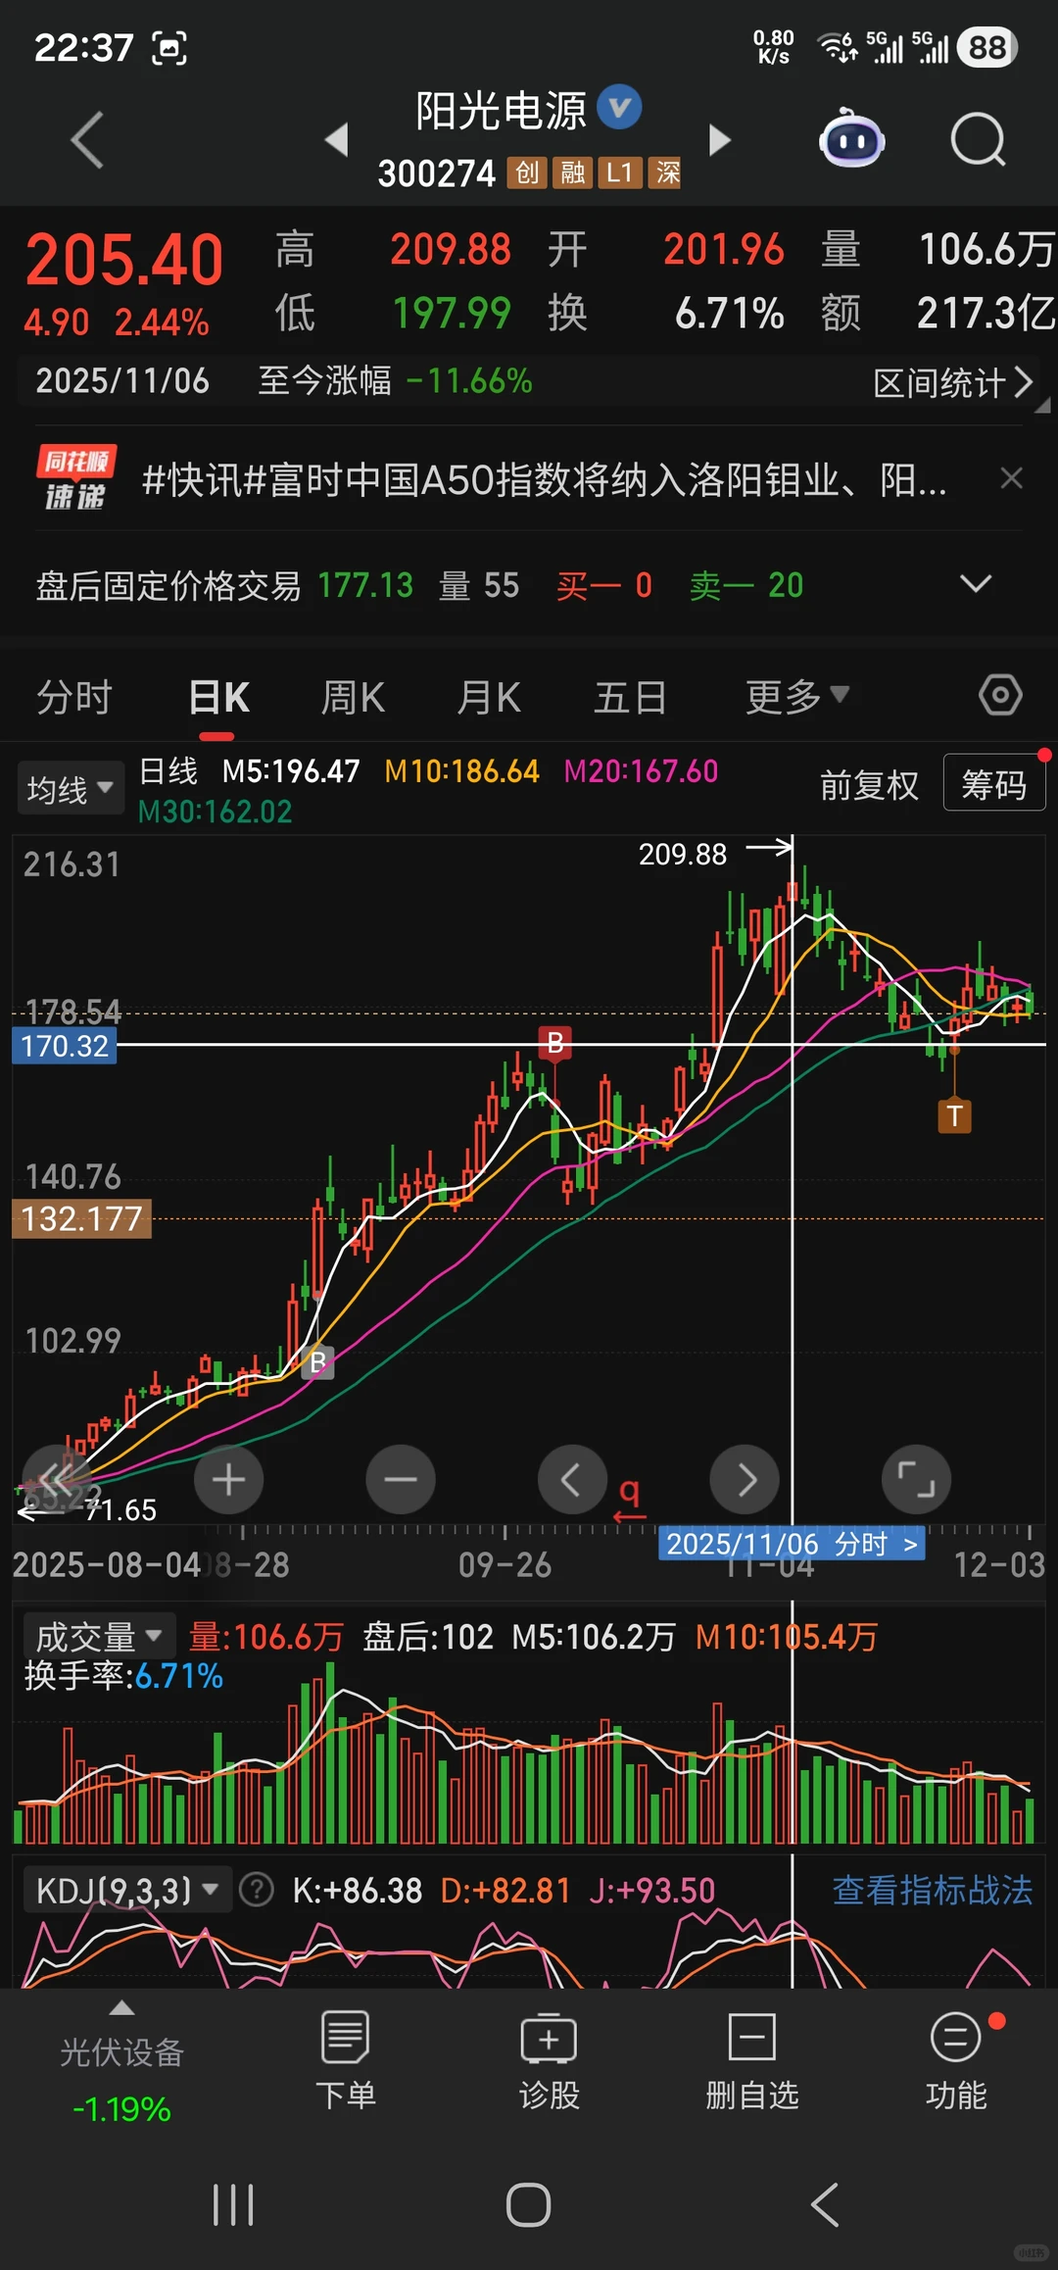Open chart settings hexagon icon
Screen dimensions: 1058x2270
click(x=1000, y=696)
